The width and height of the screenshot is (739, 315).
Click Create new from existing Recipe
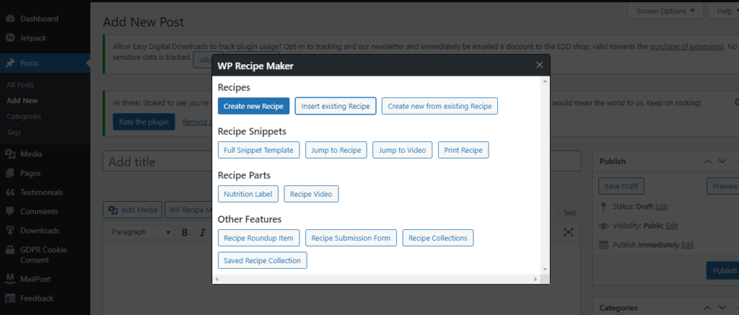[x=440, y=106]
